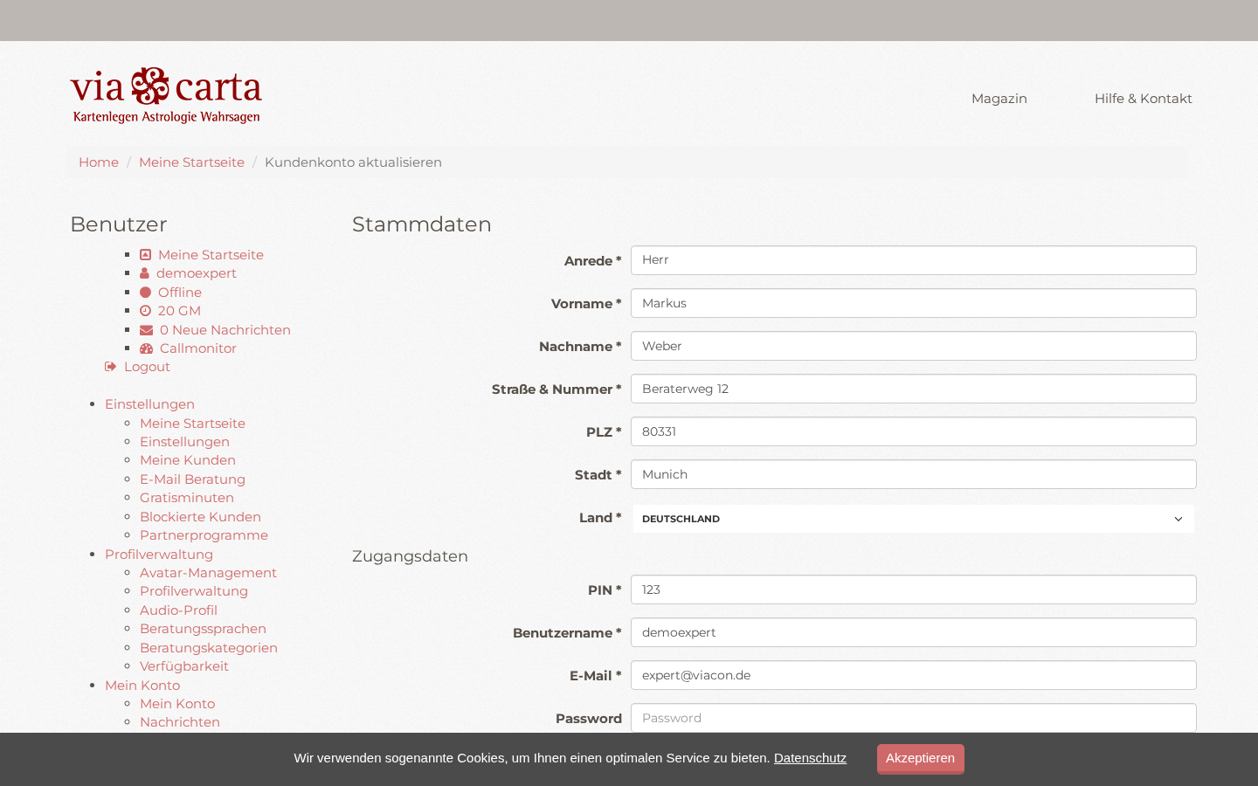This screenshot has width=1258, height=786.
Task: Open Verfügbarkeit in the sidebar
Action: [x=184, y=666]
